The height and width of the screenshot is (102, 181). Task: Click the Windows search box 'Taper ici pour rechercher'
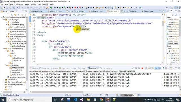pos(29,99)
